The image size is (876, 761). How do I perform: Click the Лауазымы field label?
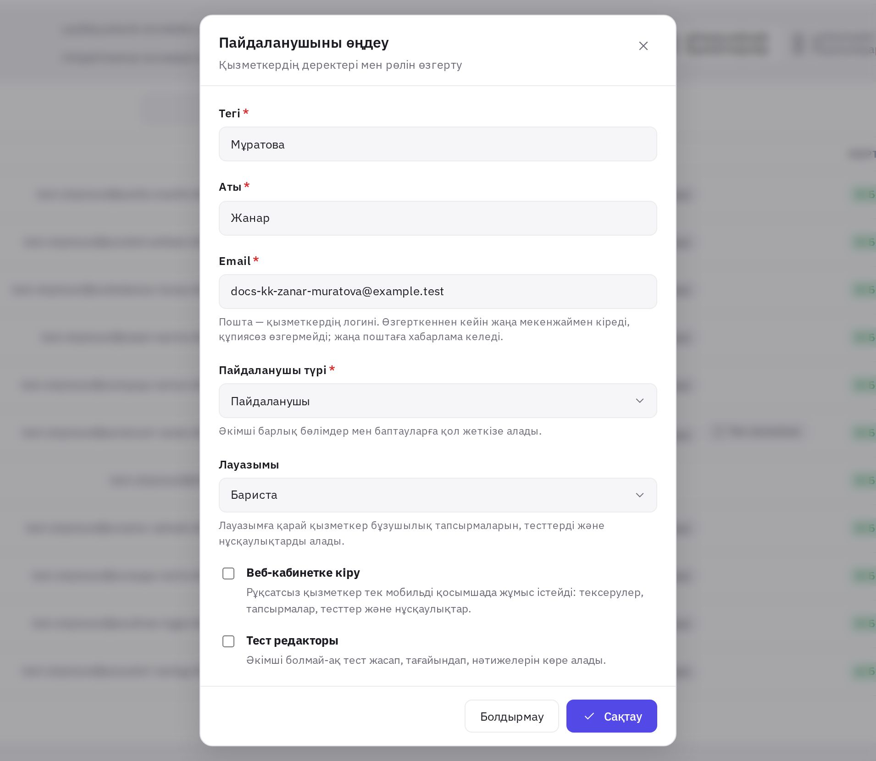[249, 464]
